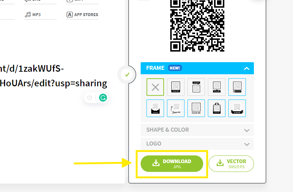Click the green checkmark circle

tap(127, 75)
